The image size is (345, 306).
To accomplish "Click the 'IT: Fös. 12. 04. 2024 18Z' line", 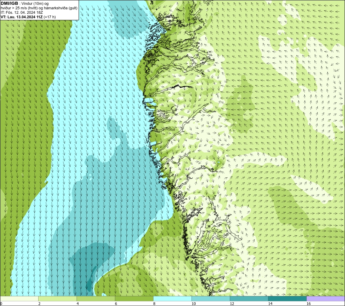I will click(21, 12).
